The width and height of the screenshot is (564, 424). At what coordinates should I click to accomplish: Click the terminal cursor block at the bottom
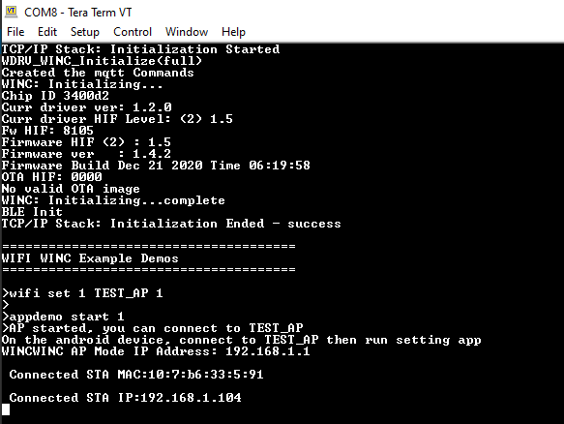pos(6,409)
